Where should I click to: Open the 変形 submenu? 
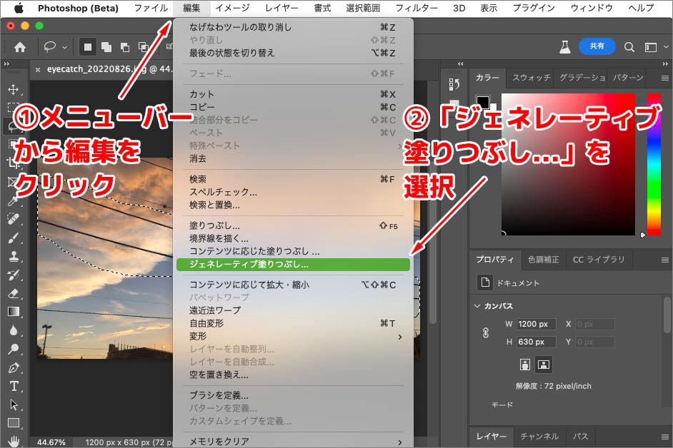pyautogui.click(x=293, y=336)
